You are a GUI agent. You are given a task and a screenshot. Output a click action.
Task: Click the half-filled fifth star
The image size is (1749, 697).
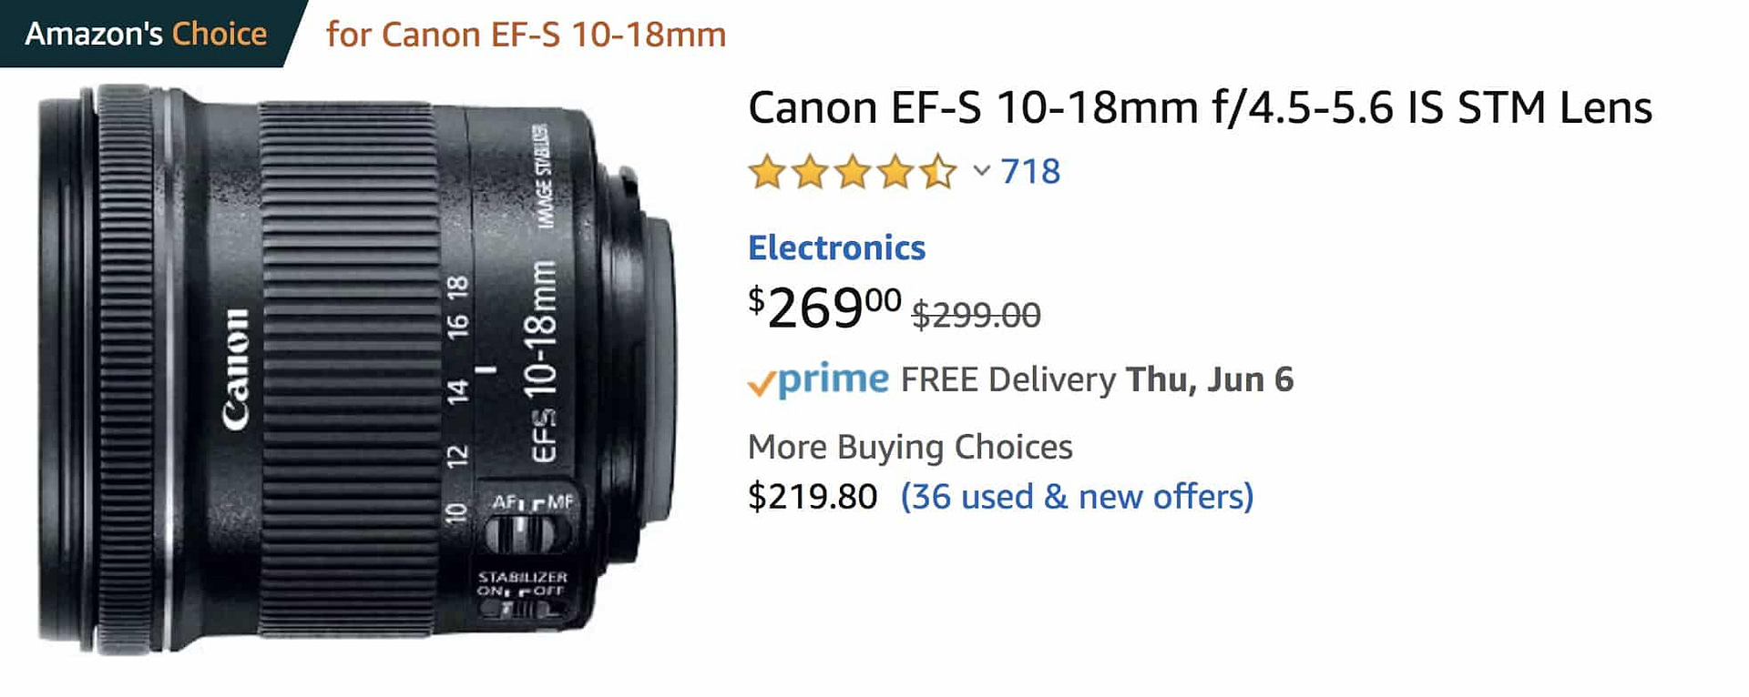coord(937,171)
